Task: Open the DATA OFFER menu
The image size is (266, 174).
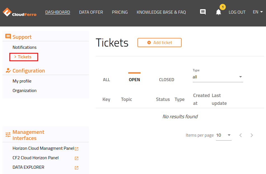Action: (x=91, y=12)
